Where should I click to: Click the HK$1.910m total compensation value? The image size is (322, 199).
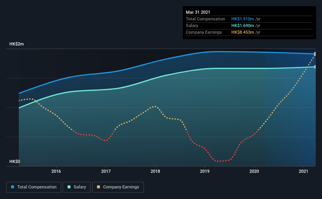click(242, 19)
